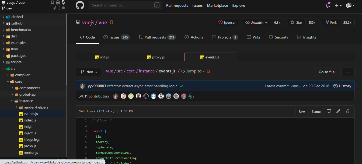Open the Jump to dropdown
Screen dimensions: 362x164
point(193,71)
